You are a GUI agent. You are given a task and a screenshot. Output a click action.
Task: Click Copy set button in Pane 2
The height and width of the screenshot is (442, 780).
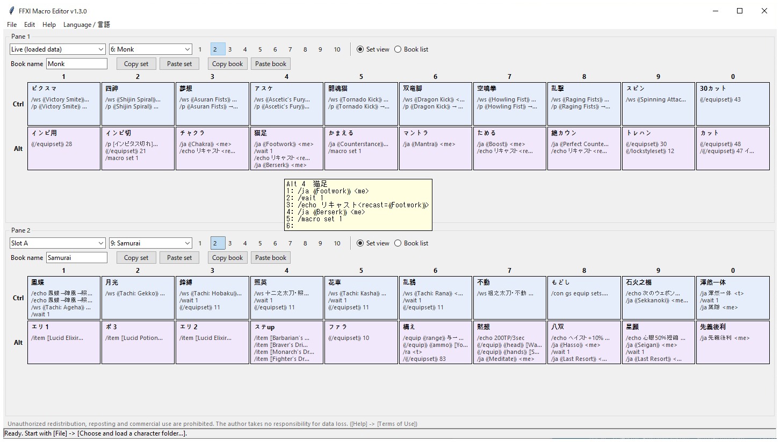click(x=136, y=258)
